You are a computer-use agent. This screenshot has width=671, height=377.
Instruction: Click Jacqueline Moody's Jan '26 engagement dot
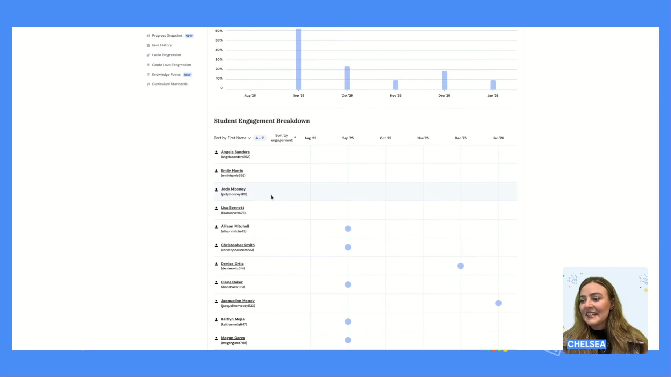click(x=498, y=303)
